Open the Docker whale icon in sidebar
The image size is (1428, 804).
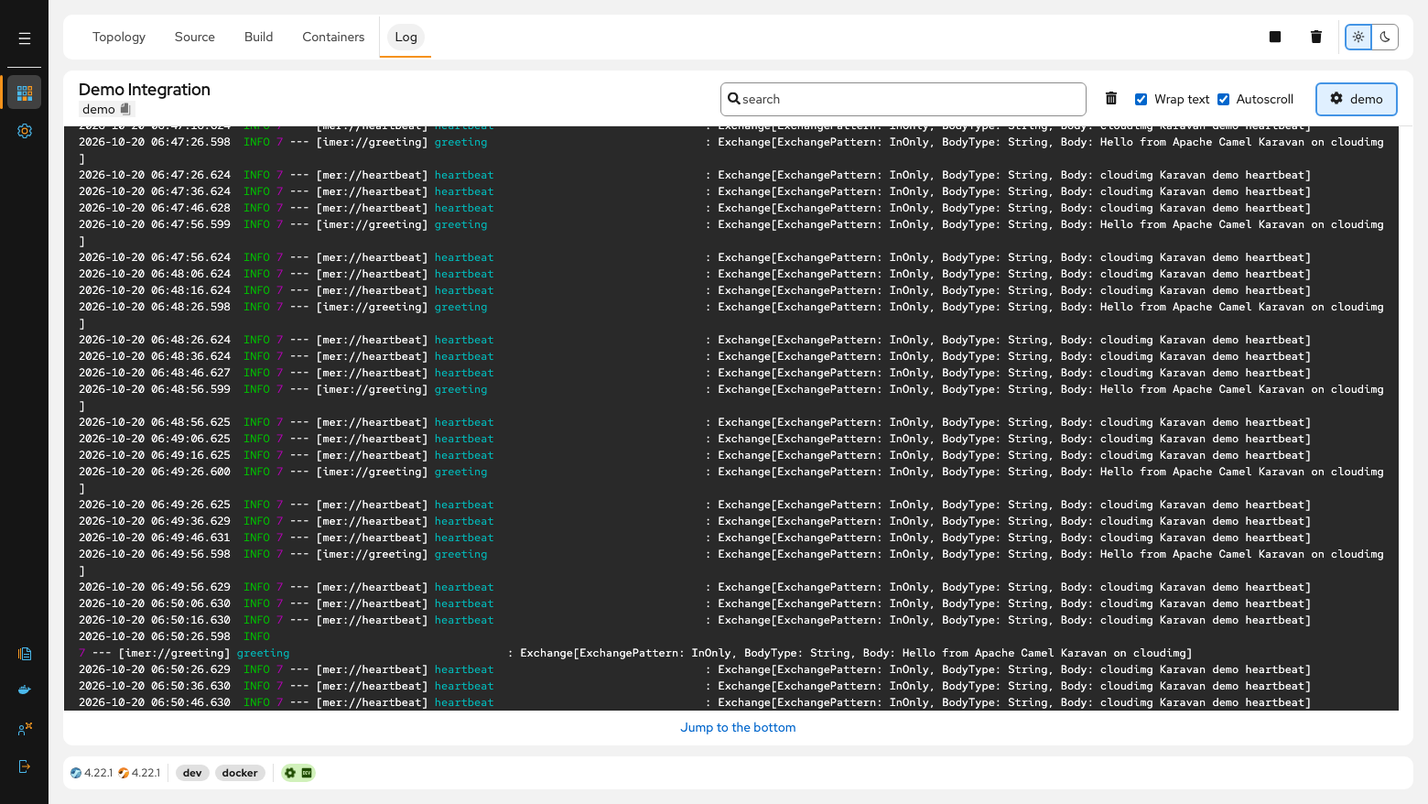pyautogui.click(x=25, y=690)
